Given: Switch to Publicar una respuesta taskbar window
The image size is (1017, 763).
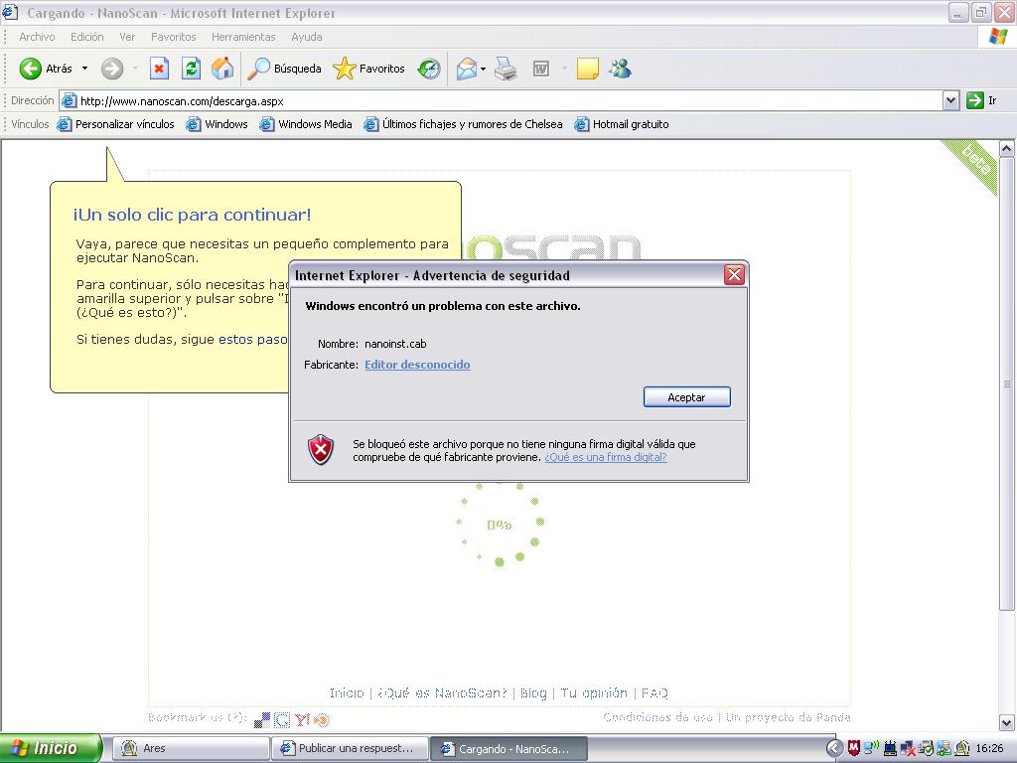Looking at the screenshot, I should click(351, 748).
